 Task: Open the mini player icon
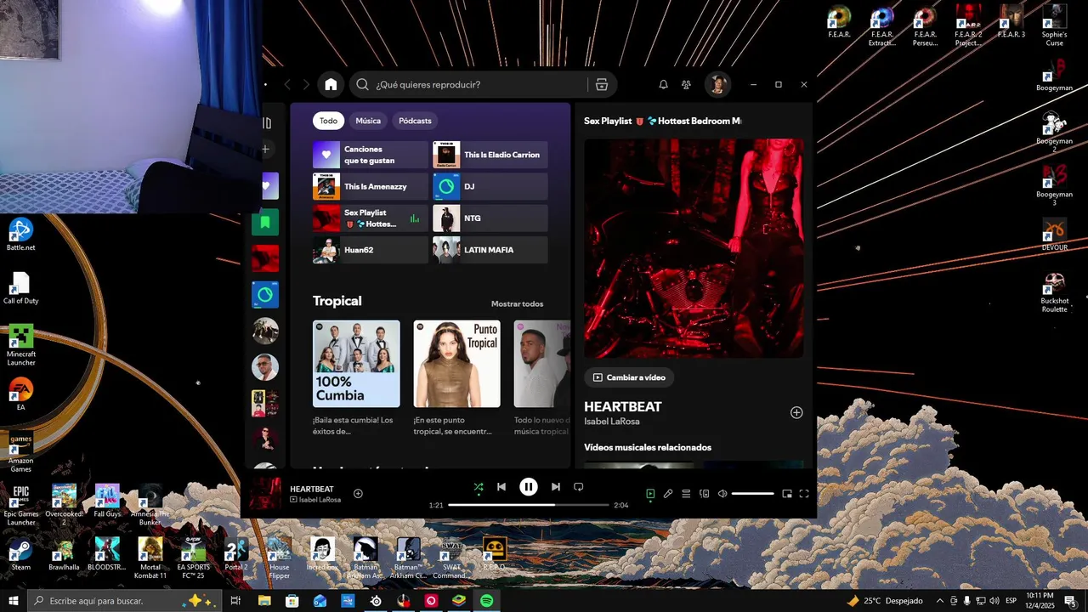click(787, 494)
